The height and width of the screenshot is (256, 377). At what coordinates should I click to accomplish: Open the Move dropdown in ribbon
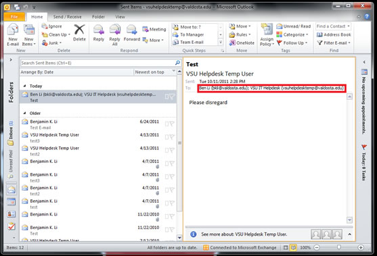[240, 26]
